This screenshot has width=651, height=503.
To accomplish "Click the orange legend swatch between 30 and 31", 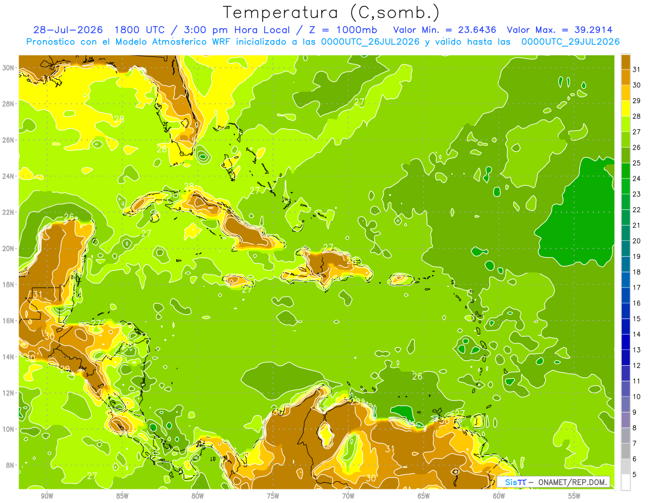I will point(626,77).
